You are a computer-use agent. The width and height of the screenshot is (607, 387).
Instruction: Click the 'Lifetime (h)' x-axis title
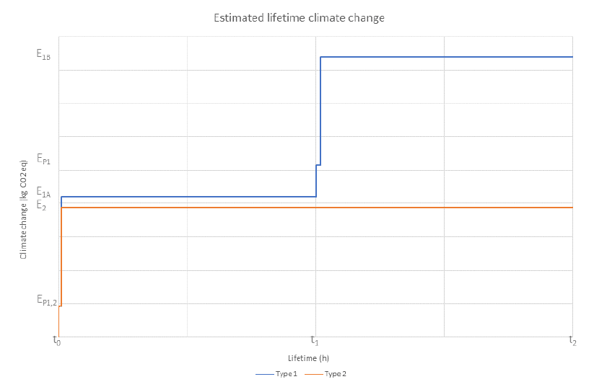308,358
